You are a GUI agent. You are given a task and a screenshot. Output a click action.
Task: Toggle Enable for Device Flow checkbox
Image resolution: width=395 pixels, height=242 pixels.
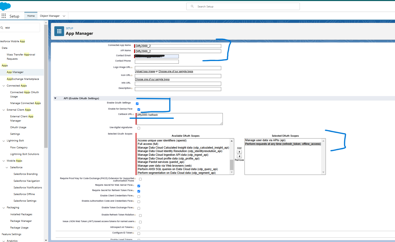click(139, 110)
